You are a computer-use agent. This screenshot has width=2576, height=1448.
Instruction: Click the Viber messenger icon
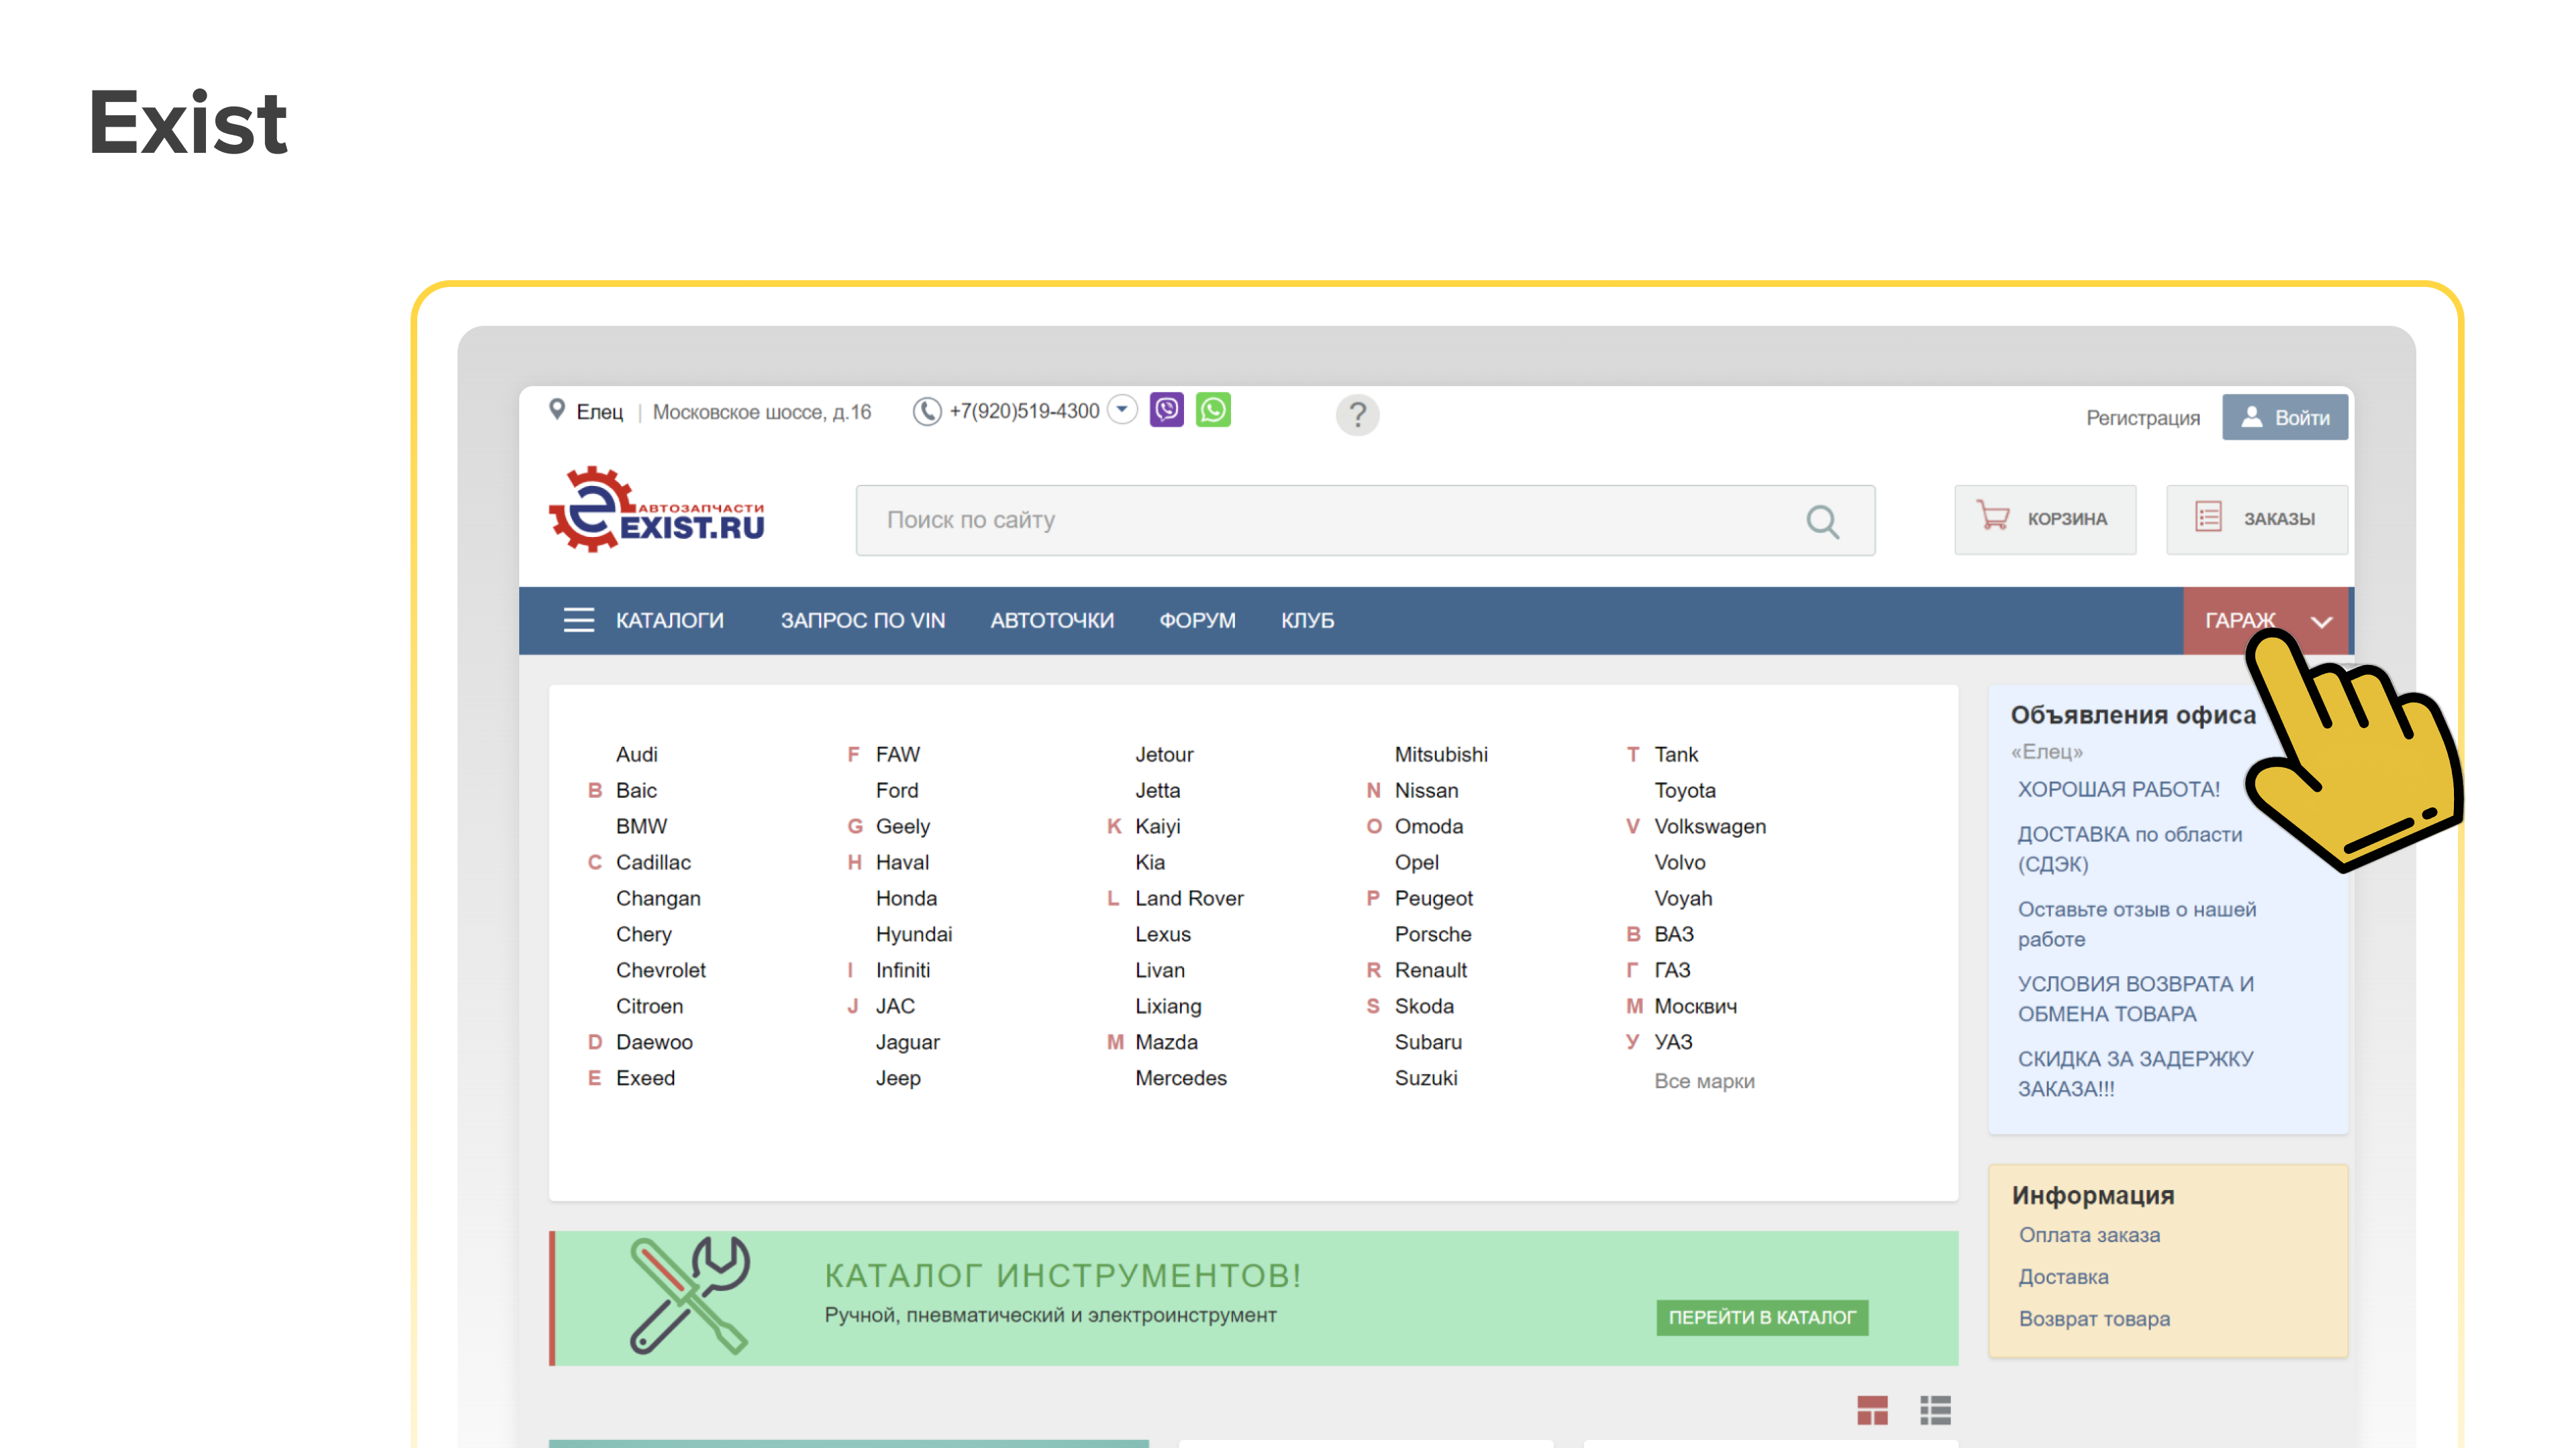pyautogui.click(x=1166, y=411)
